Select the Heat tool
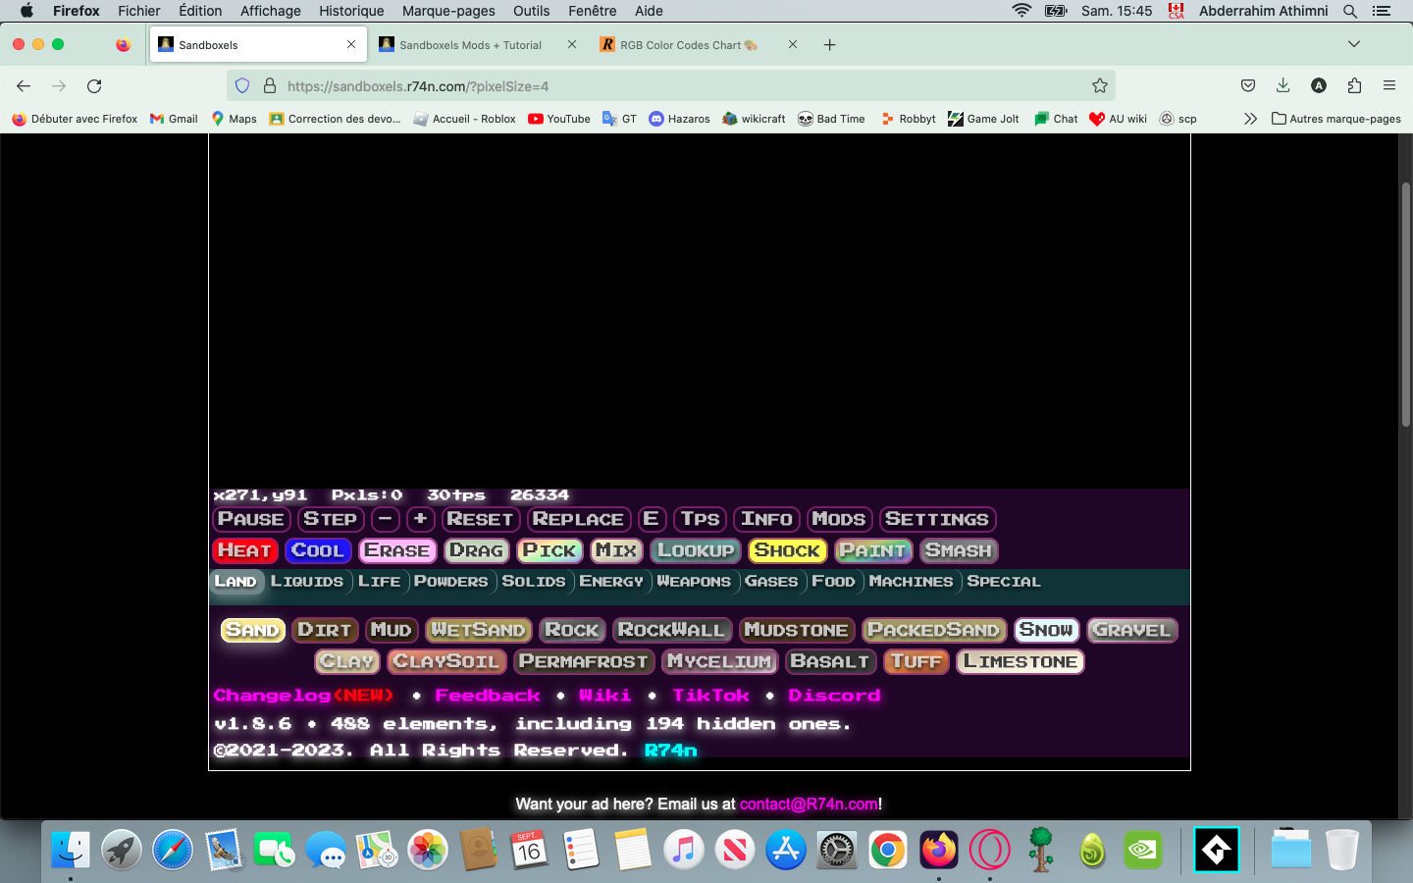 tap(245, 550)
